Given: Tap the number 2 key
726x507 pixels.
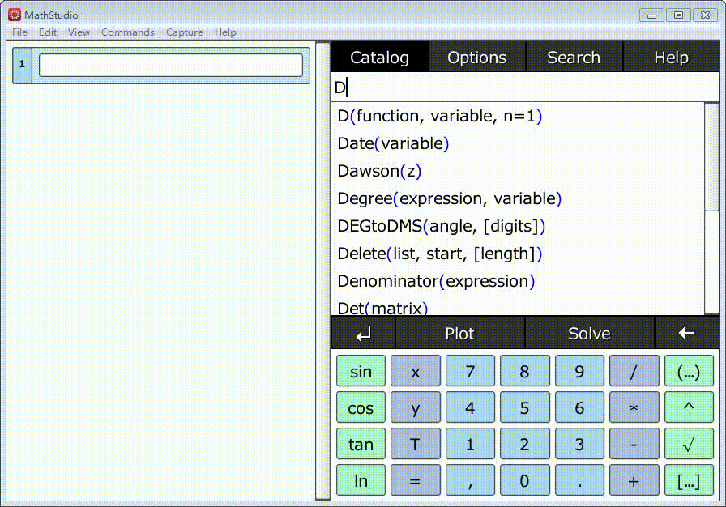Looking at the screenshot, I should pos(524,444).
